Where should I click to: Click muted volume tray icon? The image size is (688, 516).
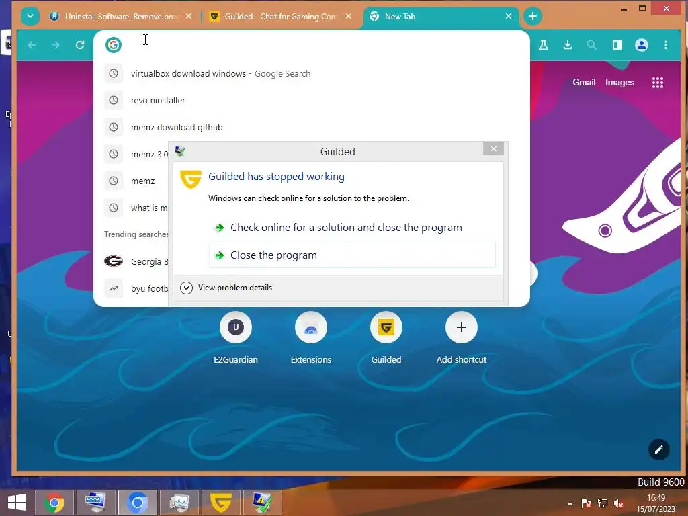[619, 503]
